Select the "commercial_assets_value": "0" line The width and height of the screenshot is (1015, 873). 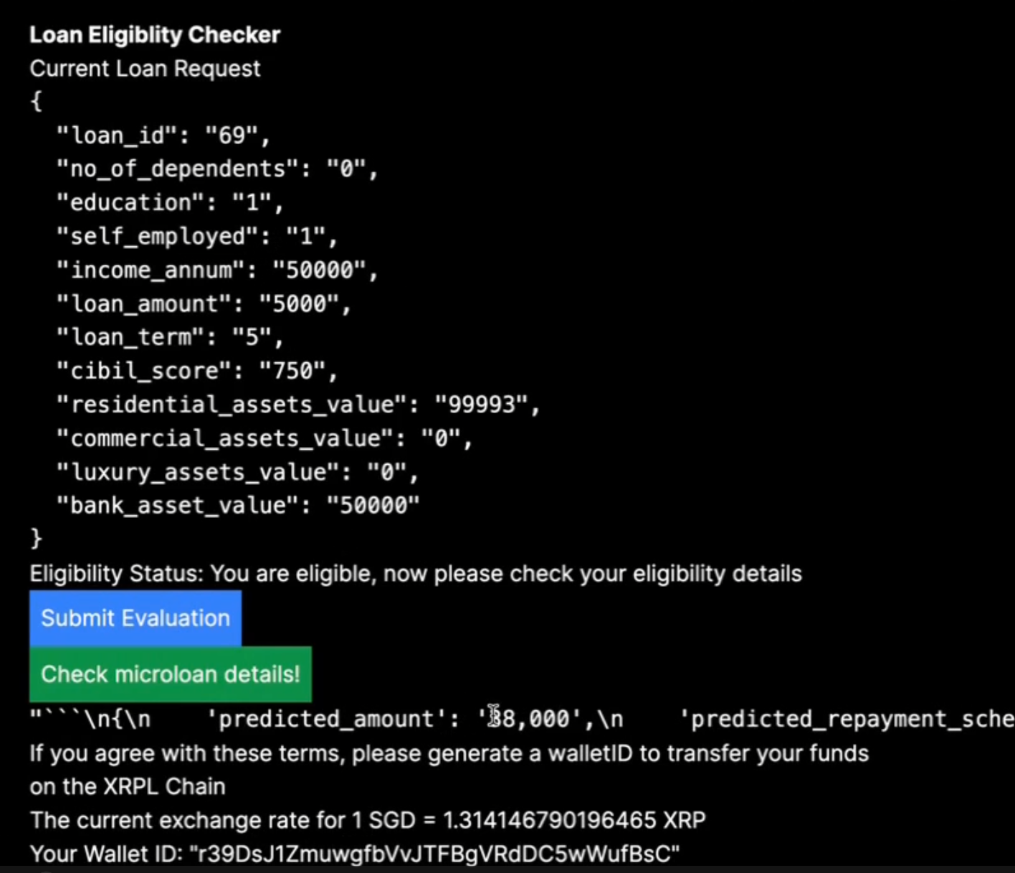point(265,438)
